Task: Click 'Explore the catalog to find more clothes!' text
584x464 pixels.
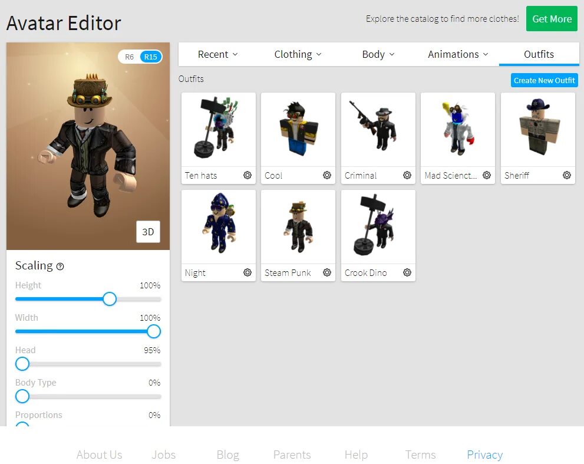Action: pos(442,19)
